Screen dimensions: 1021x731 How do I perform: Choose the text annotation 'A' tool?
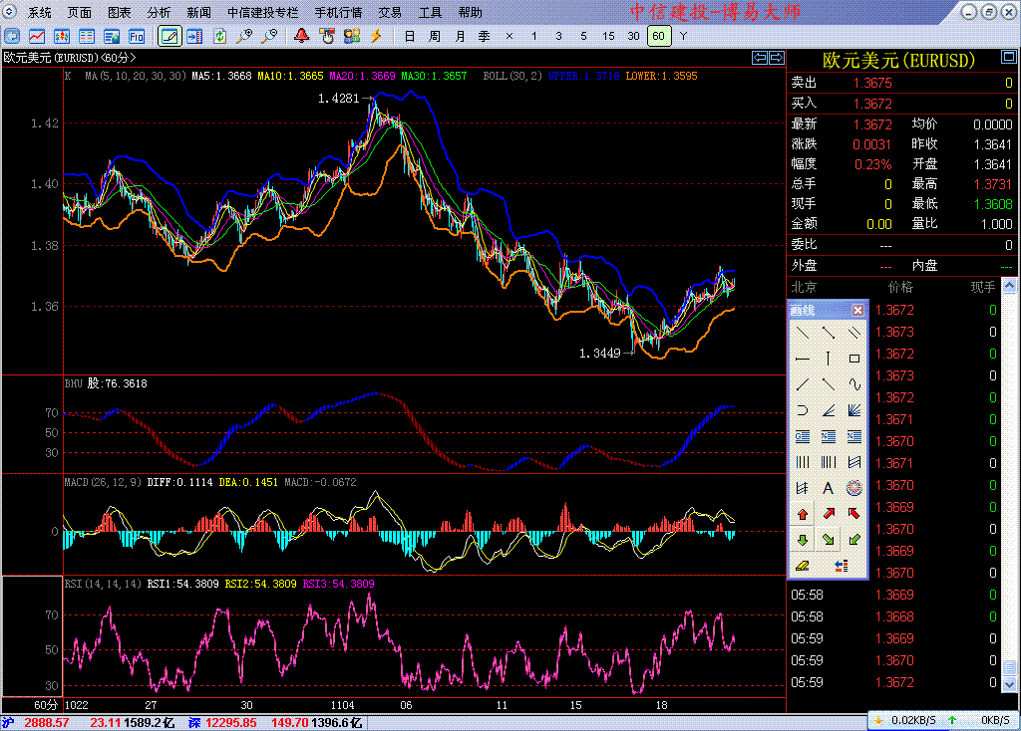click(828, 488)
